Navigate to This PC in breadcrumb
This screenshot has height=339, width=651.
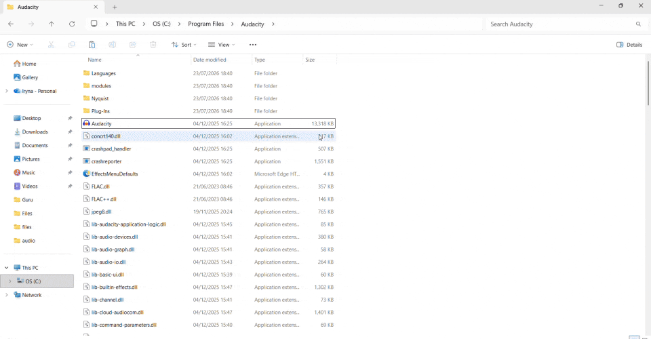pyautogui.click(x=125, y=24)
